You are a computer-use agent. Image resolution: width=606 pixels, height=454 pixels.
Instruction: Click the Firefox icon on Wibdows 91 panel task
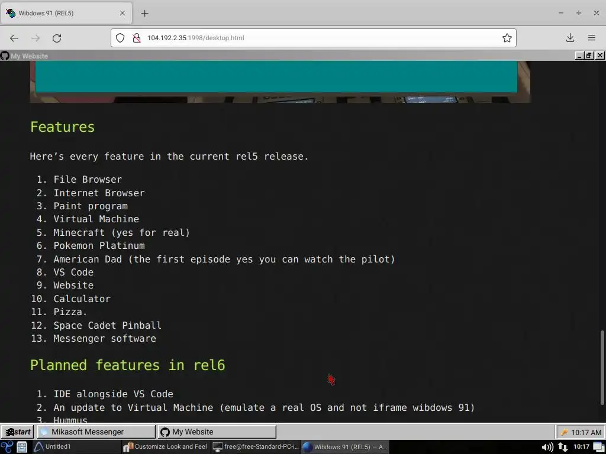[x=307, y=447]
